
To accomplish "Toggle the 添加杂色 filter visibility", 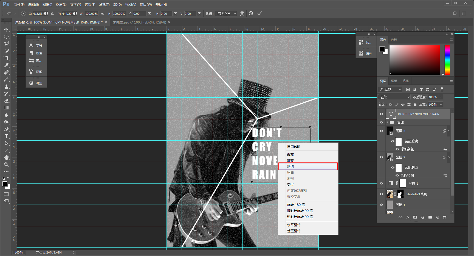I will click(x=397, y=149).
